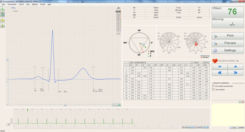Select the Avg averaged beat view icon
This screenshot has height=132, width=245.
click(x=2, y=14)
